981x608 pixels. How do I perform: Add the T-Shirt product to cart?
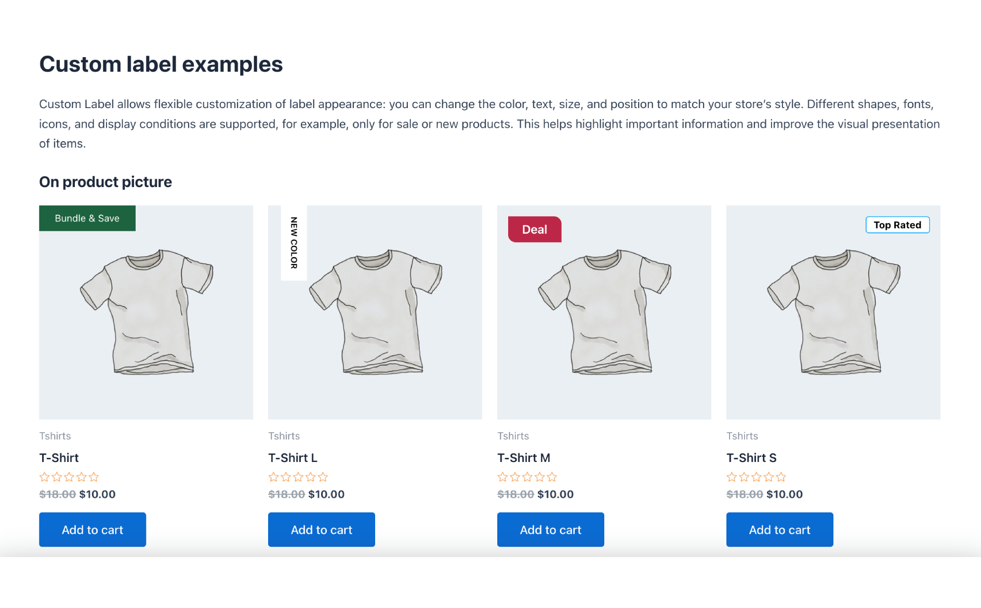[92, 530]
